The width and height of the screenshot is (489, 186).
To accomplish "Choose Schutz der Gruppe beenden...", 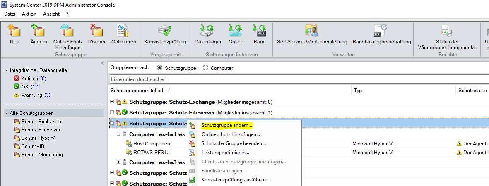I will (244, 143).
